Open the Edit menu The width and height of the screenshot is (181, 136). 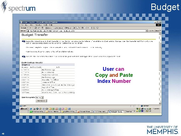click(x=26, y=25)
